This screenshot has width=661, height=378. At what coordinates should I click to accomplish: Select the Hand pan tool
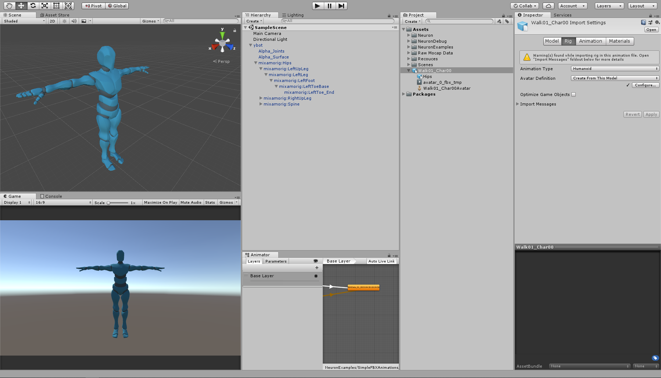[9, 6]
